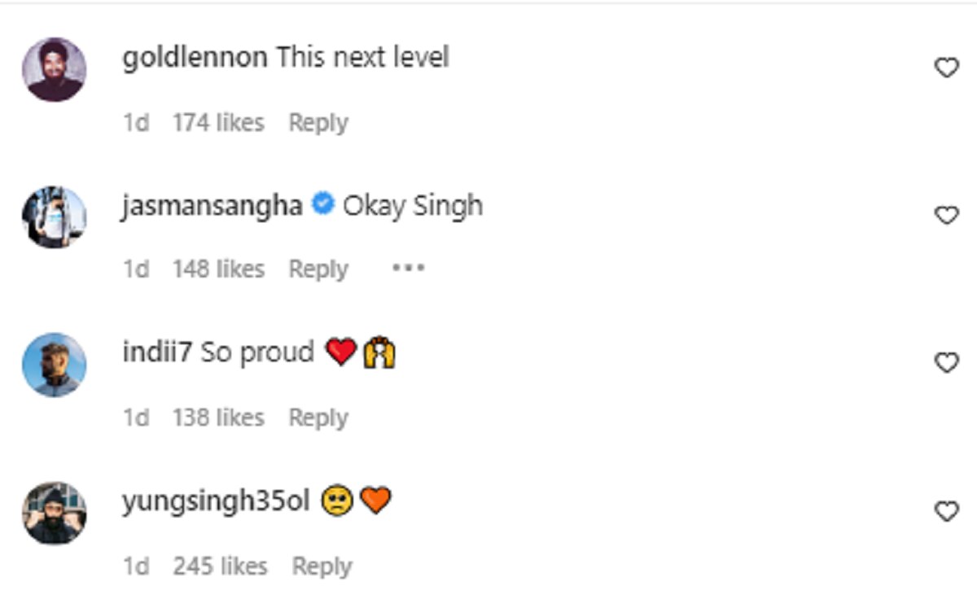This screenshot has width=977, height=599.
Task: Open the goldlennon username link
Action: [195, 58]
